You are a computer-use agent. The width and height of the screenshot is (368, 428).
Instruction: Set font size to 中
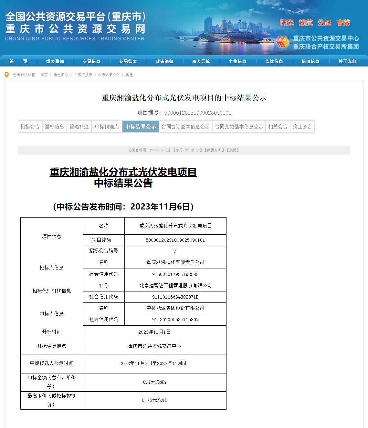pyautogui.click(x=192, y=150)
